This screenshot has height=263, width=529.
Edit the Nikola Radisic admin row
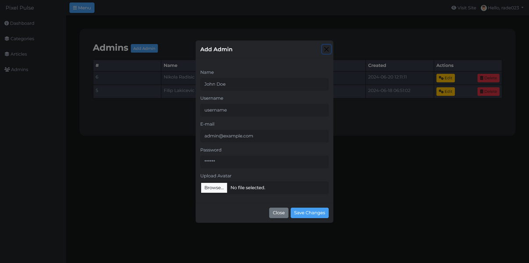[445, 78]
